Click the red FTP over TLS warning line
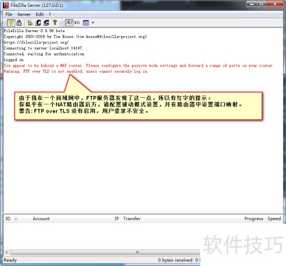This screenshot has height=266, width=286. [x=76, y=71]
